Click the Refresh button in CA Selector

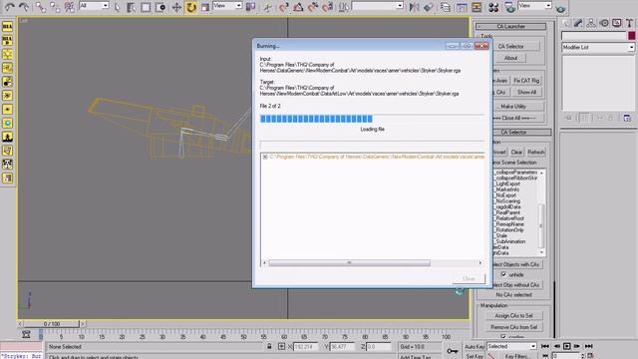[536, 152]
